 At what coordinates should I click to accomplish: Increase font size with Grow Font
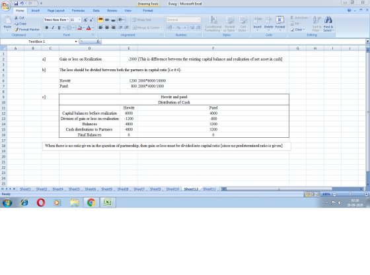(85, 20)
